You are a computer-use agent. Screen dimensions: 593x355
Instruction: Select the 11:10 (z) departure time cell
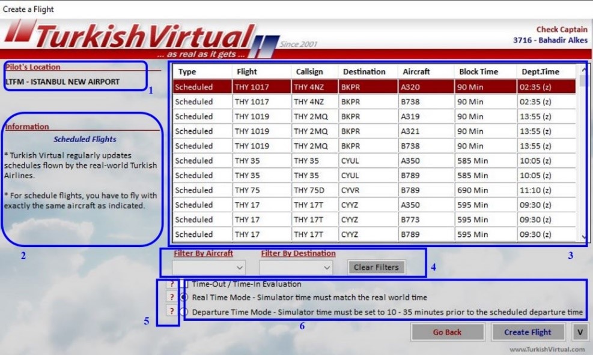546,190
